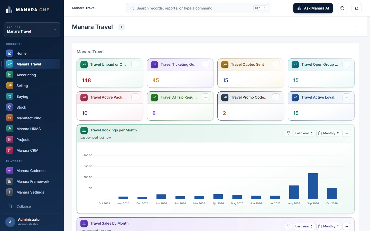Screen dimensions: 370x231
Task: Click the filter icon on Travel Sales chart
Action: pyautogui.click(x=289, y=226)
